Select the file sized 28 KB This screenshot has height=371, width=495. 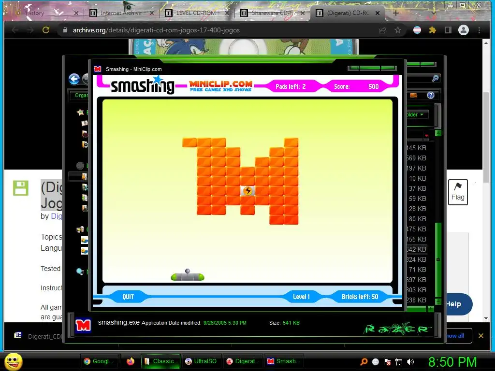click(x=417, y=209)
